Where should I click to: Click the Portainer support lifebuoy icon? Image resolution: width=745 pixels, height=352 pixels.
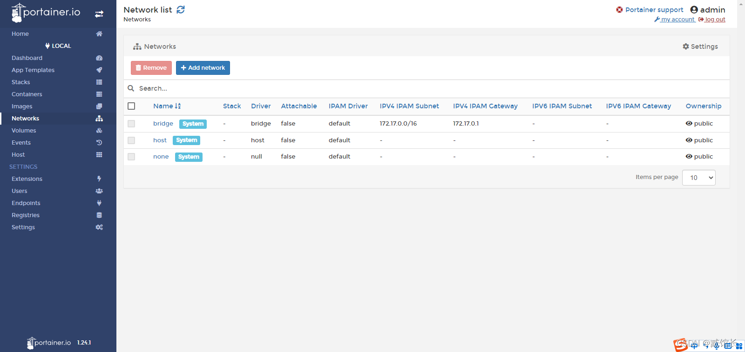point(619,10)
